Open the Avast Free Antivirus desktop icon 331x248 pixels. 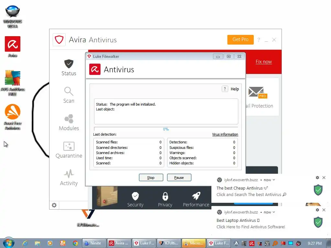pyautogui.click(x=13, y=117)
